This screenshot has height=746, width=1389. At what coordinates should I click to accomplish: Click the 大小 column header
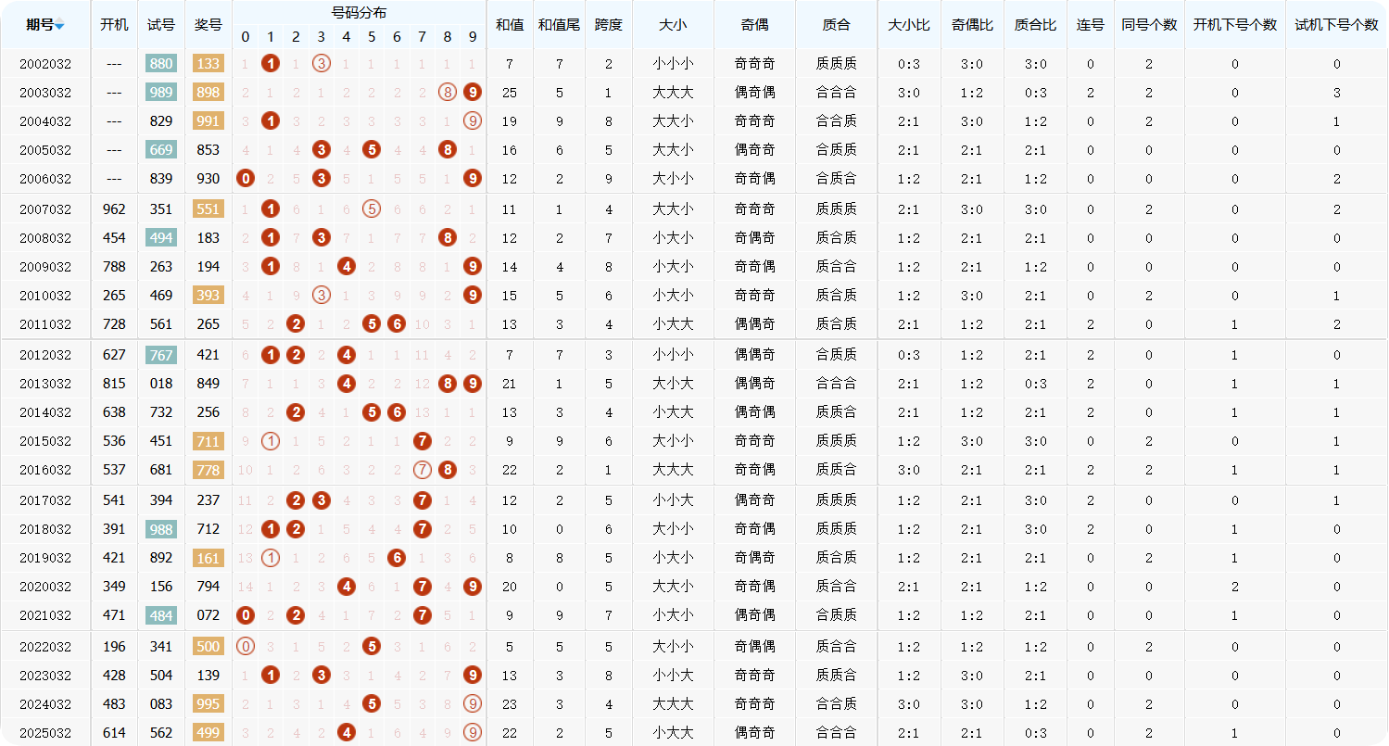pos(673,25)
